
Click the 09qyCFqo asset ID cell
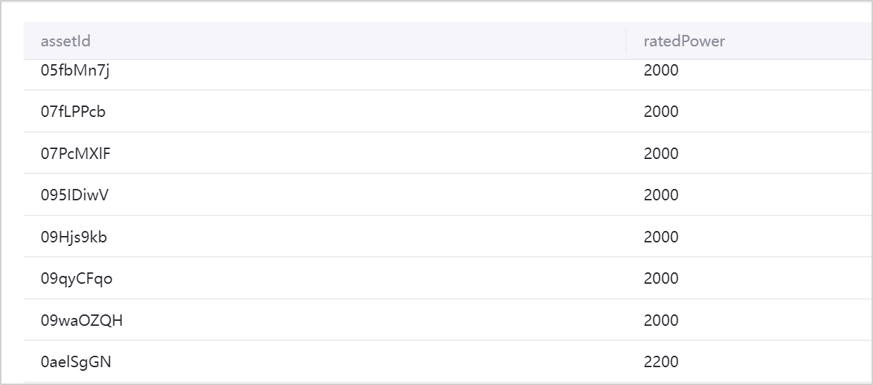(x=76, y=279)
